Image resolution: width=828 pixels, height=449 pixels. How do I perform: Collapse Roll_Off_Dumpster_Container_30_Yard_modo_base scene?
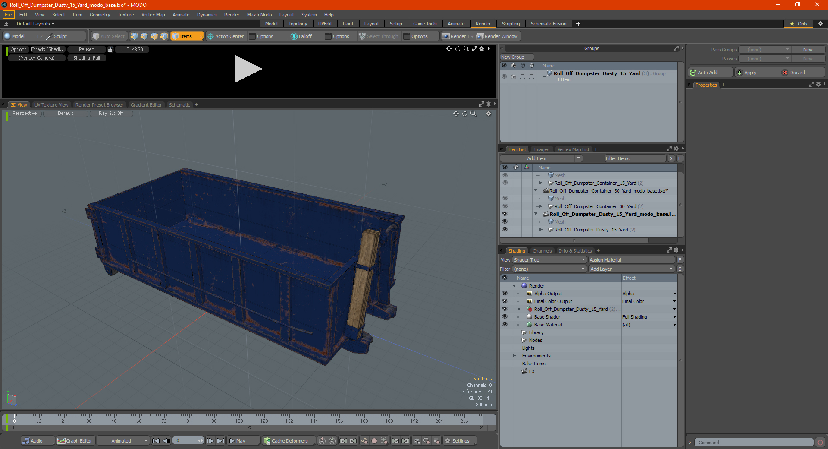point(536,191)
